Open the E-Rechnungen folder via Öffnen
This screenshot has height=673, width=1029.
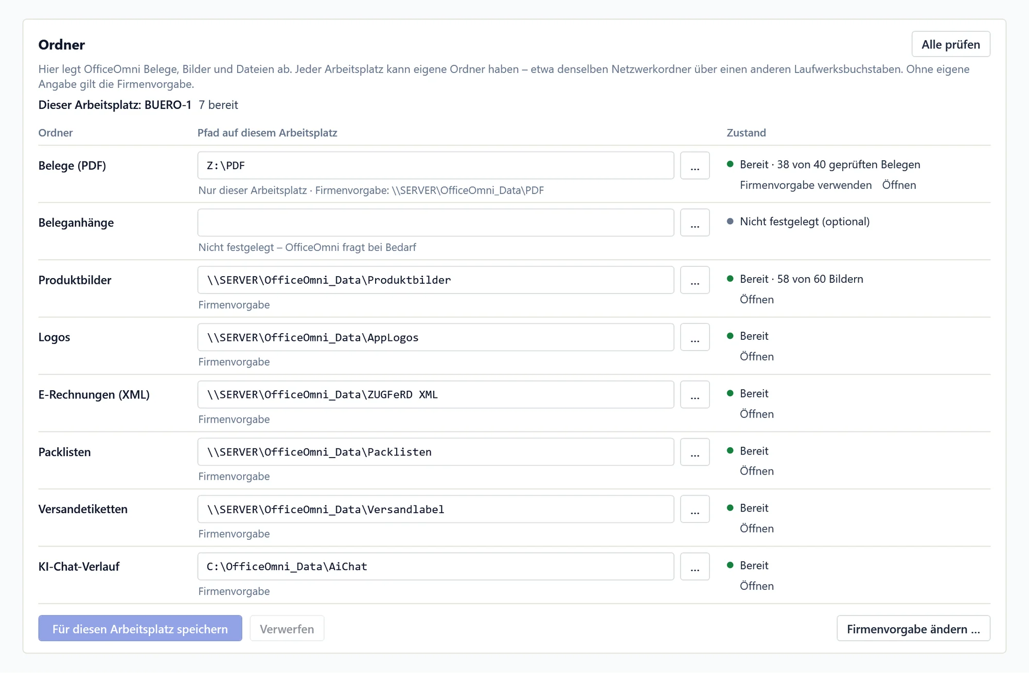coord(756,414)
